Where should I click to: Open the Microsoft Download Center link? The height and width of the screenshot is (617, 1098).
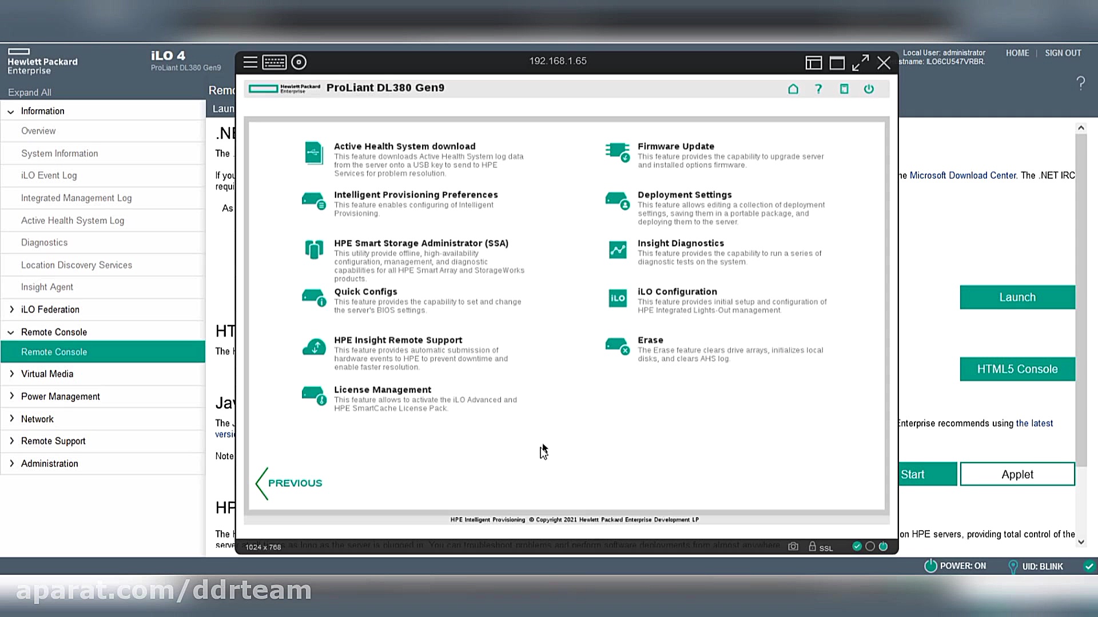pyautogui.click(x=963, y=175)
